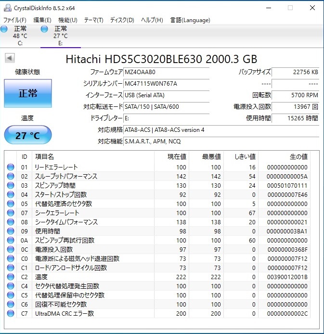Click the しきい値 column header
The width and height of the screenshot is (324, 334).
pyautogui.click(x=241, y=157)
